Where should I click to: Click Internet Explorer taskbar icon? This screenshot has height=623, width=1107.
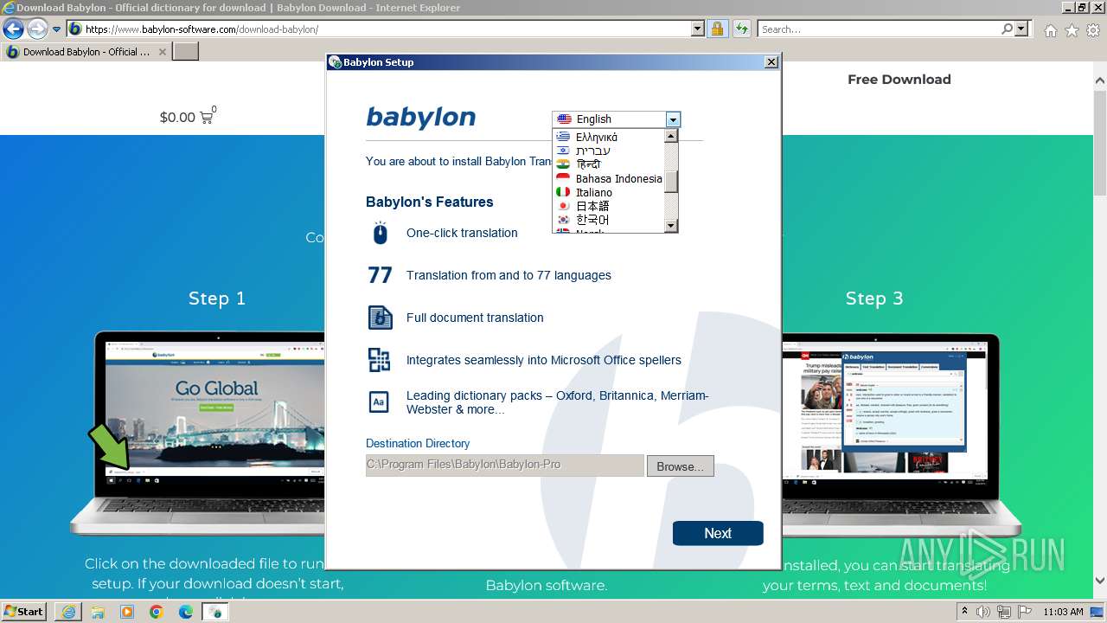[68, 612]
